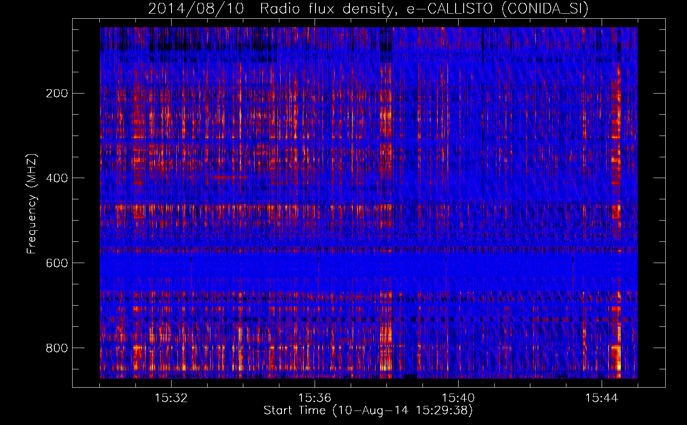Click the 200 frequency tick label
The image size is (687, 425).
pos(56,93)
